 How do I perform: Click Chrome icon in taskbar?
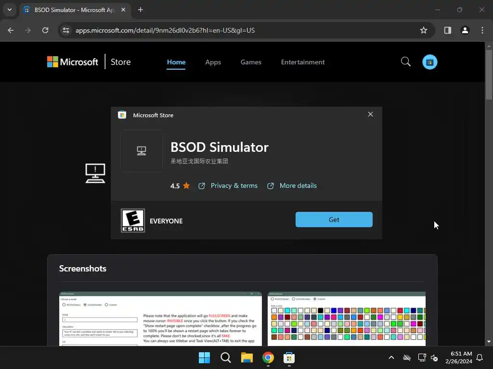click(x=268, y=357)
